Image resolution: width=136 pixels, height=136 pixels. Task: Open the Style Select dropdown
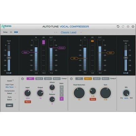pos(12,100)
